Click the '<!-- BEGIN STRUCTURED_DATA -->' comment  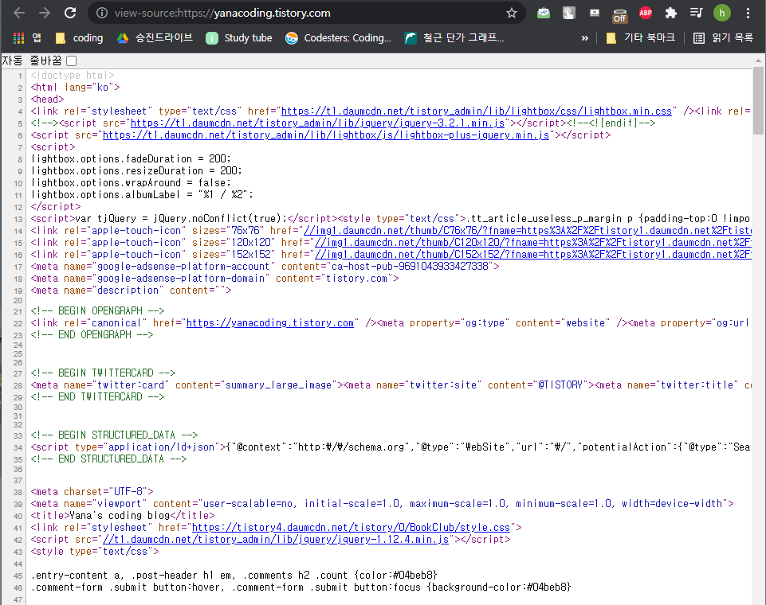click(114, 435)
